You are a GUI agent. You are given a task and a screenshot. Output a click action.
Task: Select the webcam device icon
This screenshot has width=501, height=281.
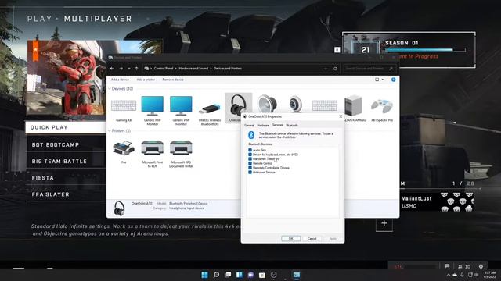(296, 104)
